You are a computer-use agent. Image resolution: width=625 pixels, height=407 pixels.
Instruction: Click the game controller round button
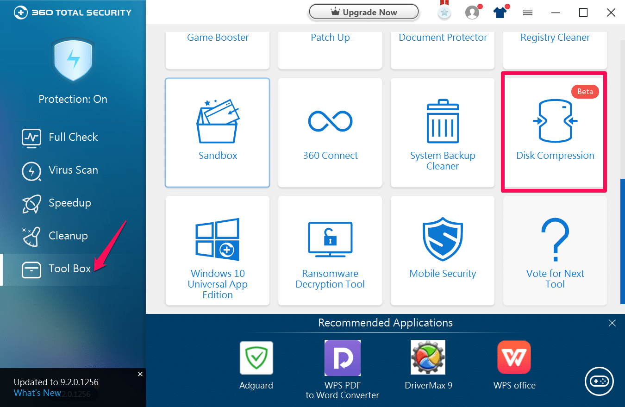pos(600,382)
